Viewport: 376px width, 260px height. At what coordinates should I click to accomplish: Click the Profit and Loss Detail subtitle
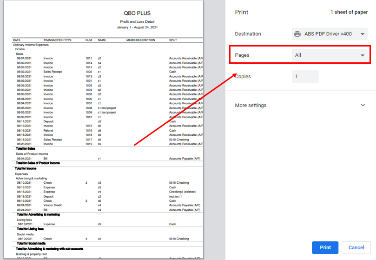pyautogui.click(x=137, y=21)
